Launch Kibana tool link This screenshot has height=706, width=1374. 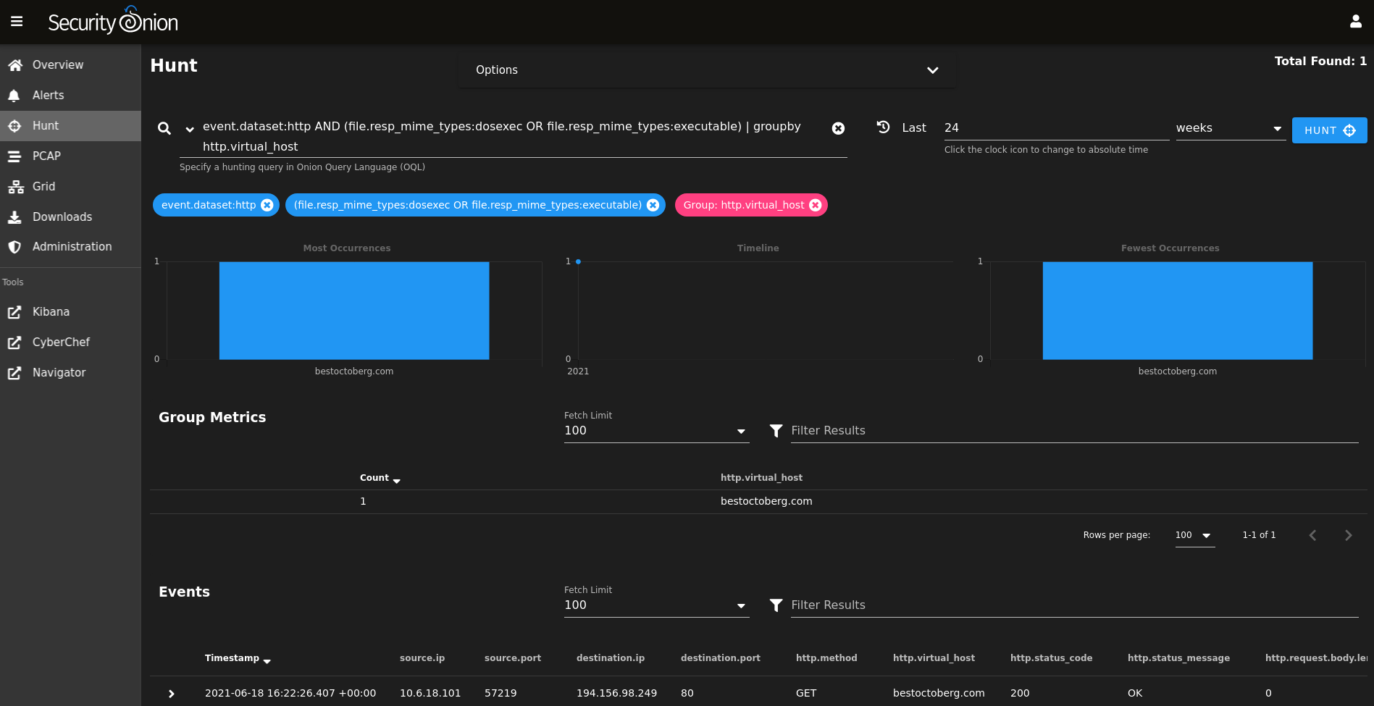(x=70, y=312)
